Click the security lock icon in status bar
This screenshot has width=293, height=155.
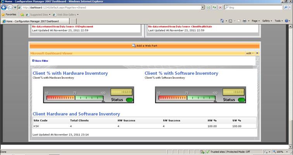[x=202, y=152]
